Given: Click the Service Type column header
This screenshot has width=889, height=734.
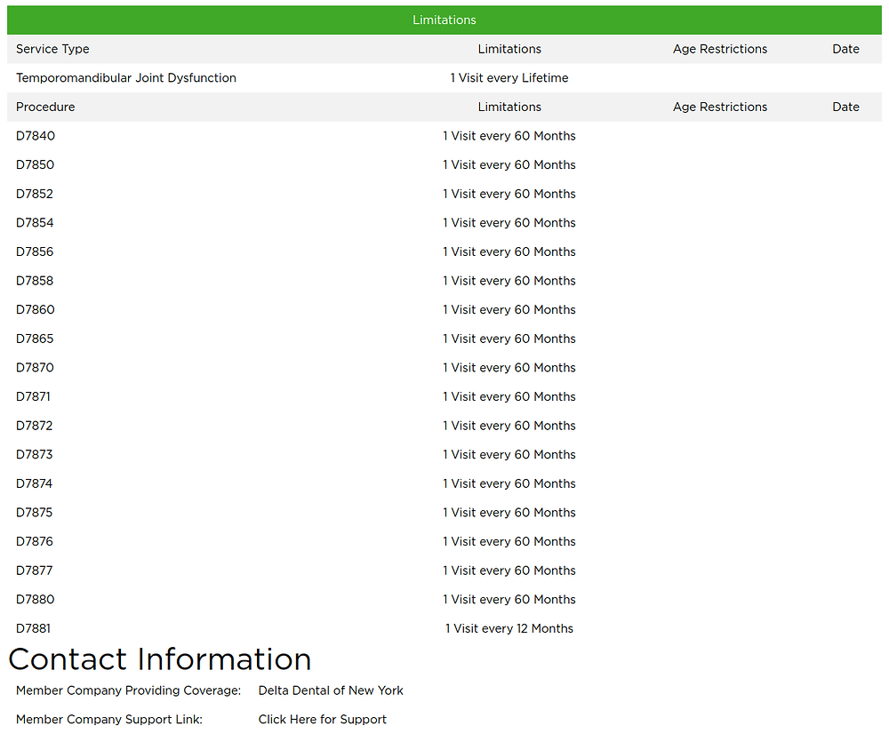Looking at the screenshot, I should 52,49.
